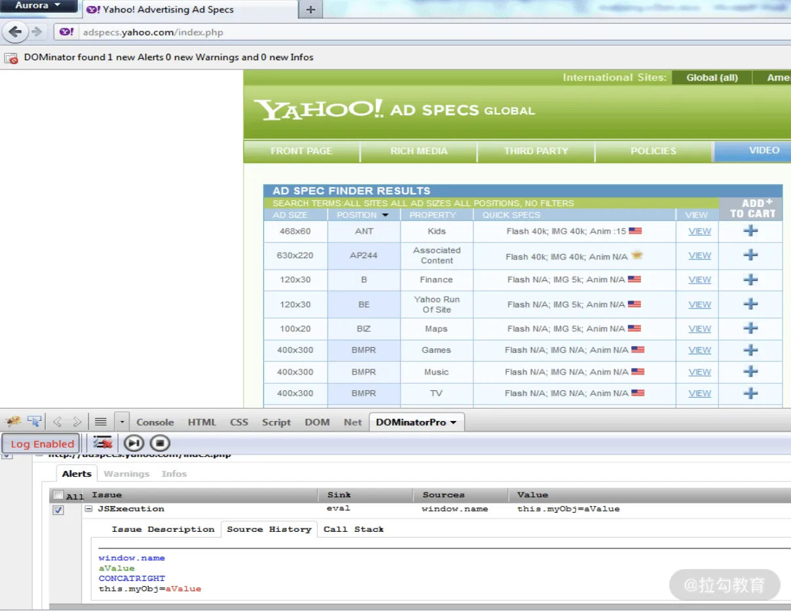The image size is (791, 611).
Task: Add the Associated Content spec to cart
Action: pyautogui.click(x=750, y=255)
